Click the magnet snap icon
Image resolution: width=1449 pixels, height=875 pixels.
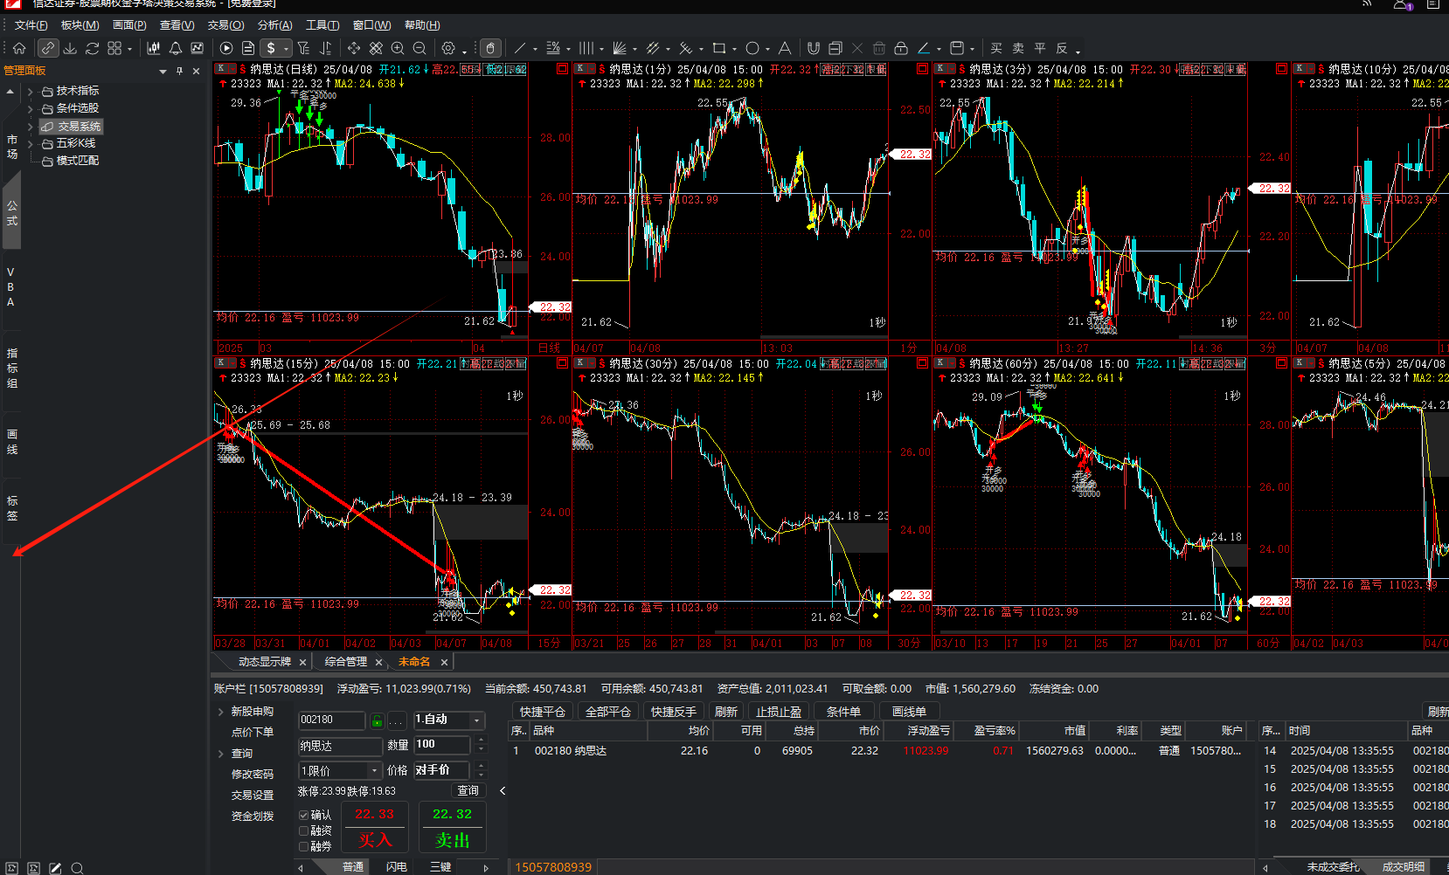[x=814, y=48]
